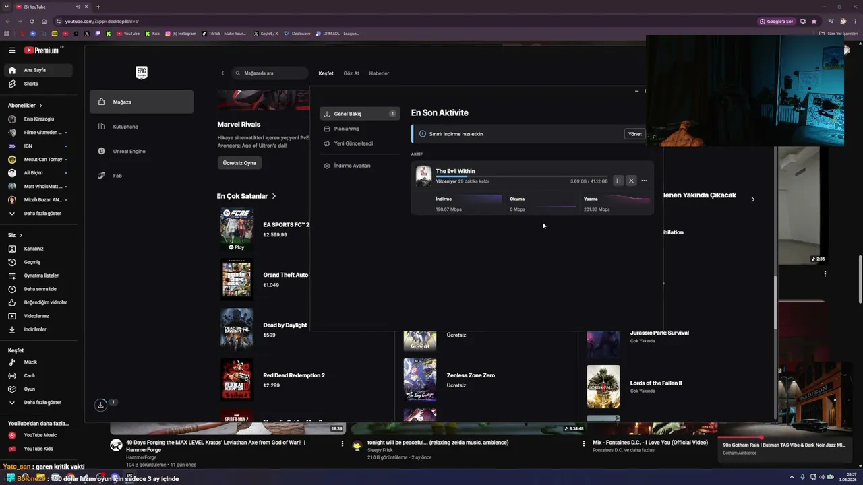Viewport: 863px width, 485px height.
Task: Reload the browser page
Action: click(x=32, y=21)
